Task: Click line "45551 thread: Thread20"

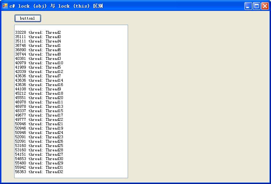Action: point(39,98)
